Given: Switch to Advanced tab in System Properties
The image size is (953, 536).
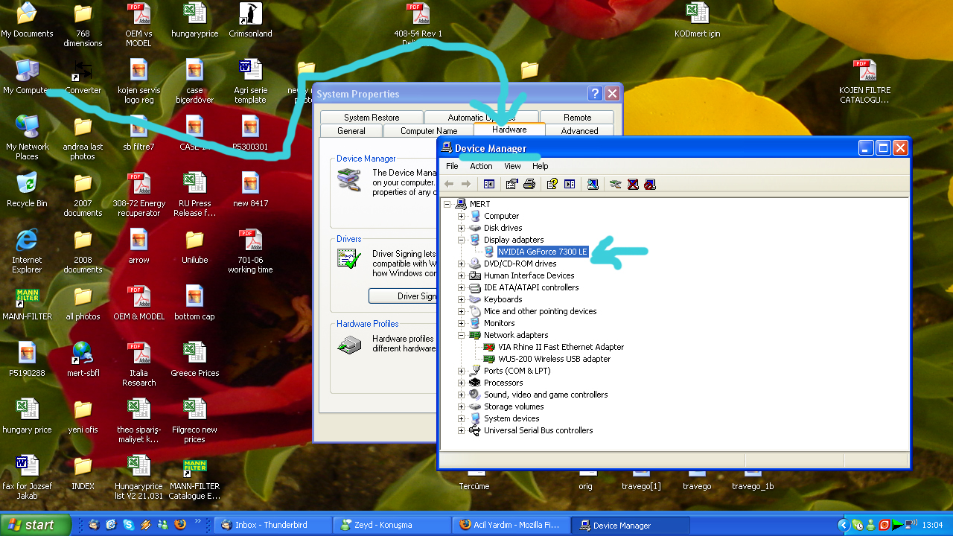Looking at the screenshot, I should tap(579, 131).
